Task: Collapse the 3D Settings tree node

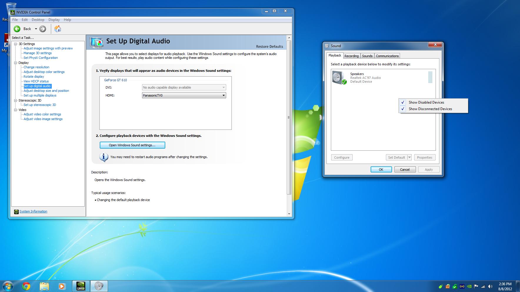Action: [16, 44]
